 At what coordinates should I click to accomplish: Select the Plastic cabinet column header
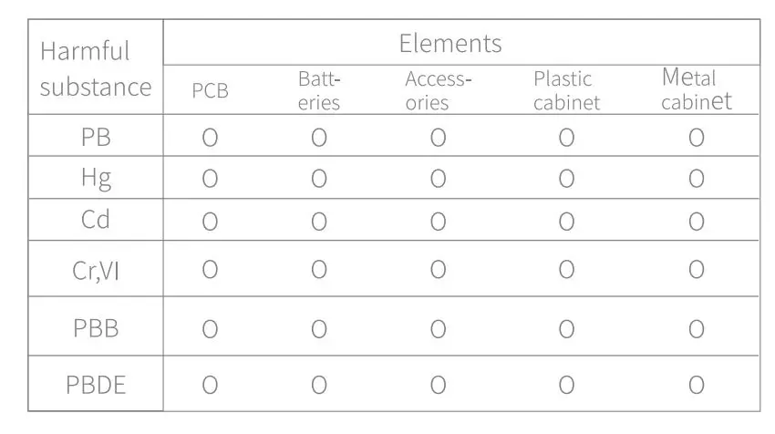(566, 90)
